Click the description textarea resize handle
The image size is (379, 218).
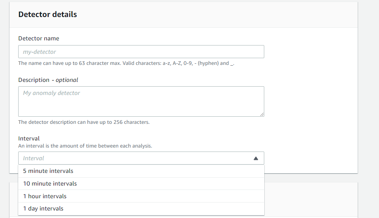point(262,114)
